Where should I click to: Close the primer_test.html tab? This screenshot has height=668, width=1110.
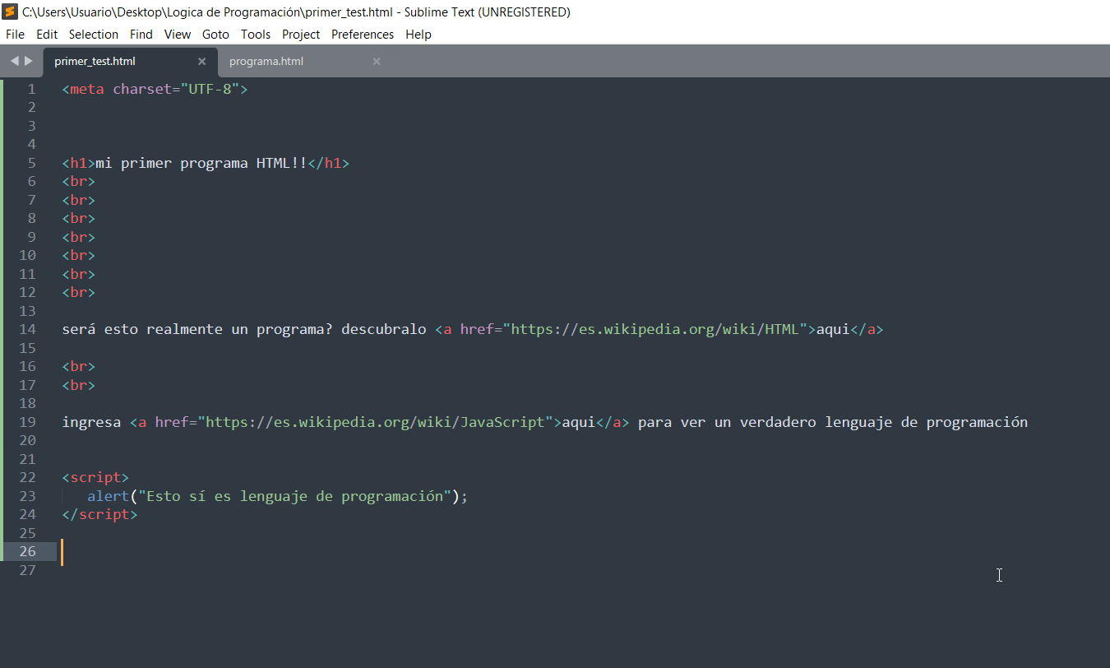coord(202,62)
